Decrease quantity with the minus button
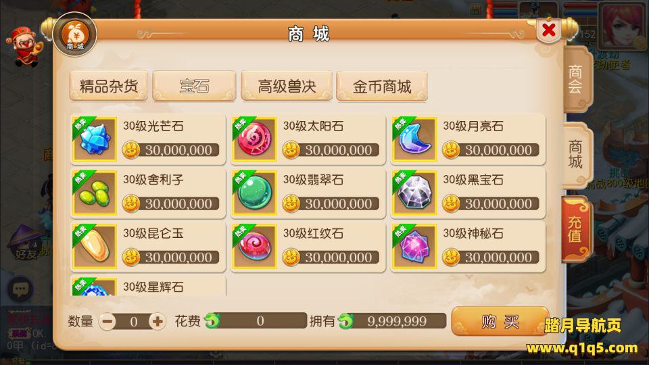Viewport: 649px width, 365px height. (x=107, y=321)
